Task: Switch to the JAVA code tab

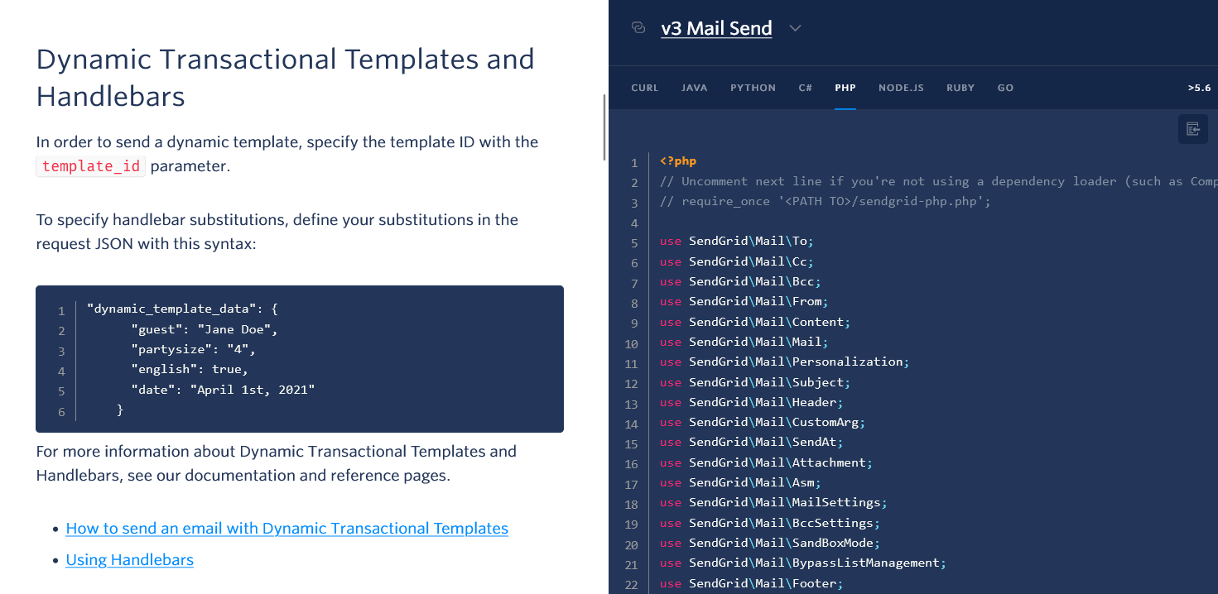Action: click(x=695, y=88)
